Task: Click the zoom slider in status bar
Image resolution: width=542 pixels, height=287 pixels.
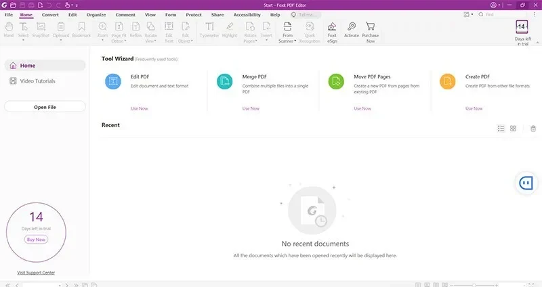Action: click(x=475, y=285)
